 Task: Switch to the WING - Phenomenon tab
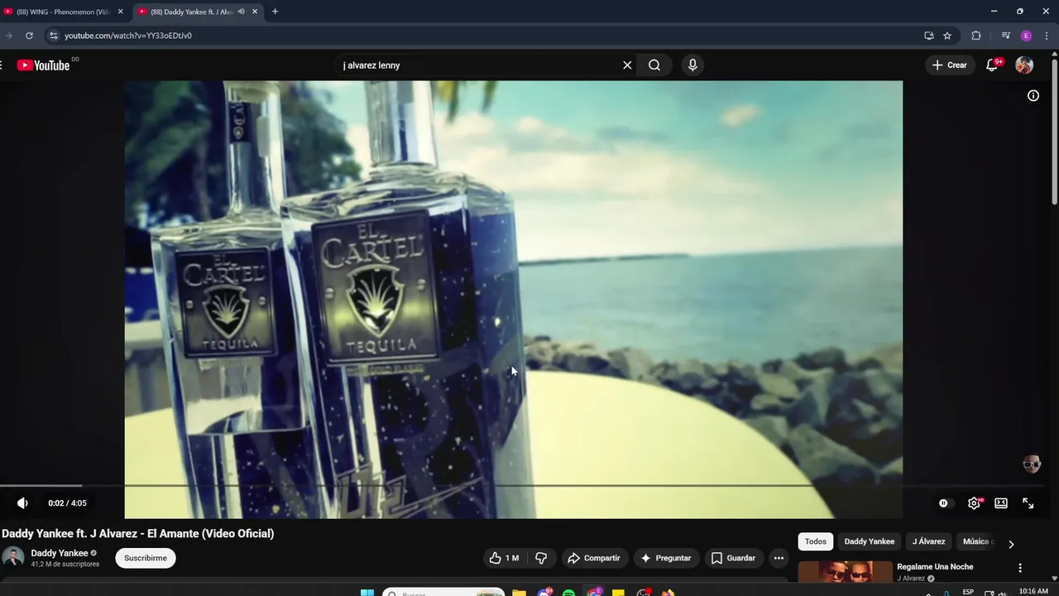(63, 12)
